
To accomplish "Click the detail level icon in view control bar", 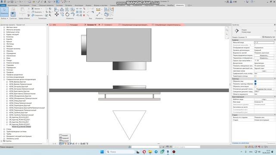I will (60, 143).
